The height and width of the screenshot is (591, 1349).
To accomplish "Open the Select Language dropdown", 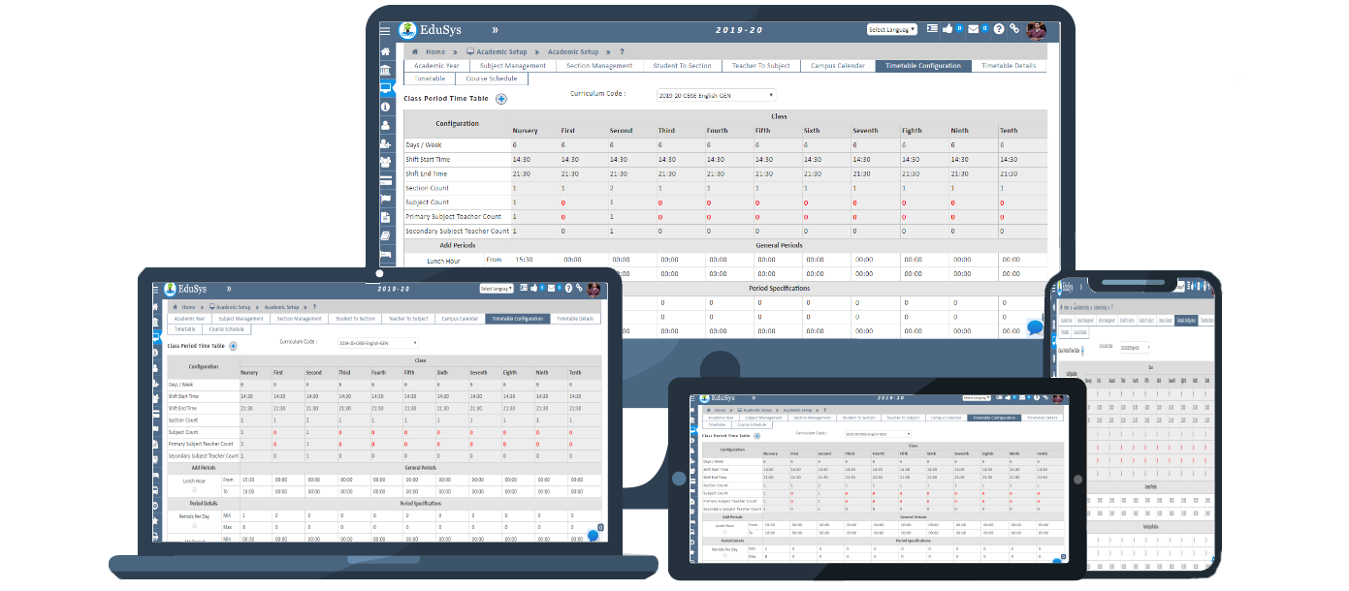I will 892,29.
